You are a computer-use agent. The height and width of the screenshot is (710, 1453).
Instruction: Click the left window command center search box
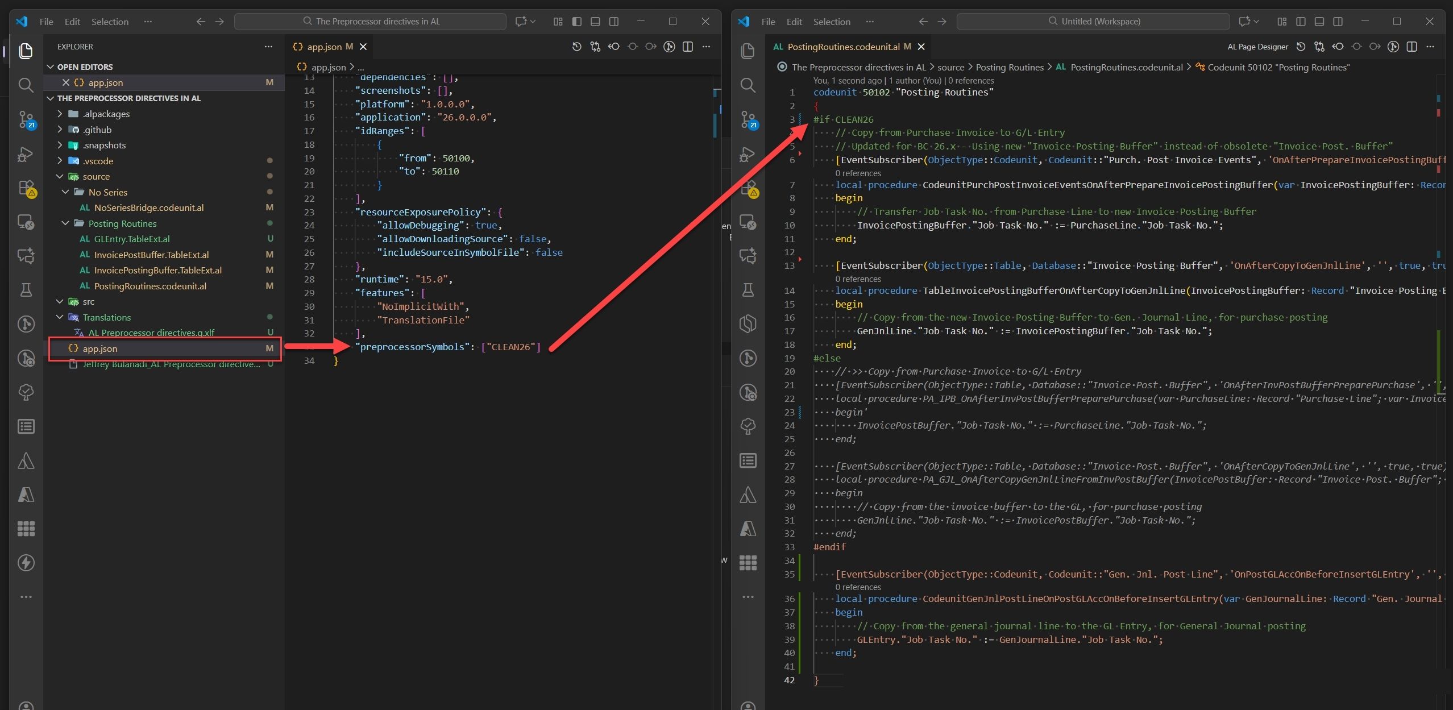tap(370, 22)
